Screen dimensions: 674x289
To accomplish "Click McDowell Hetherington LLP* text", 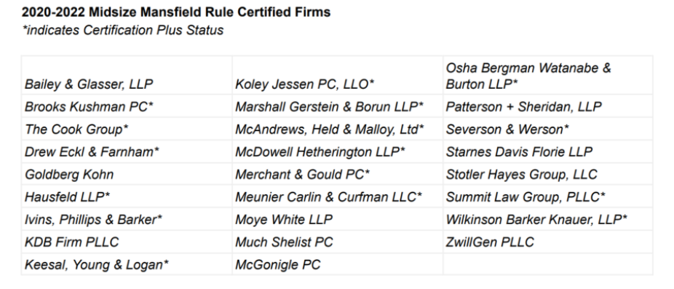I will [x=320, y=152].
